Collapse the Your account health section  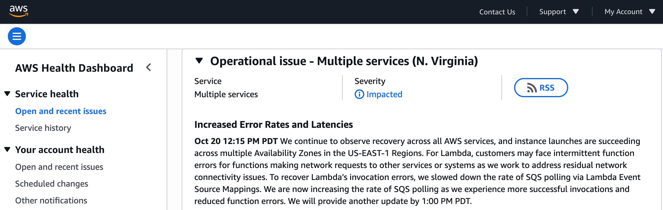[8, 150]
